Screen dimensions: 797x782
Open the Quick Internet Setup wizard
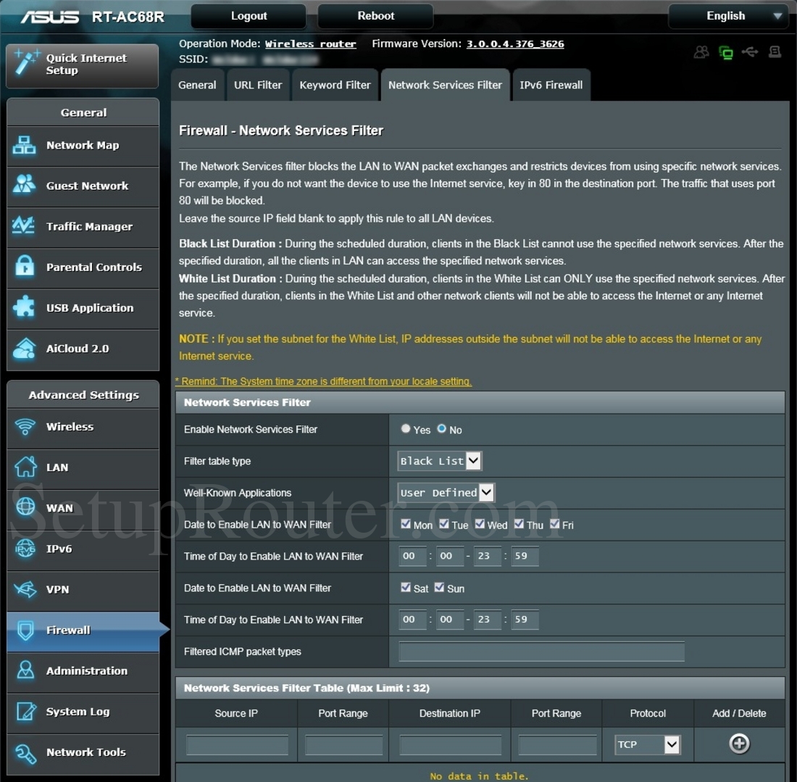82,65
